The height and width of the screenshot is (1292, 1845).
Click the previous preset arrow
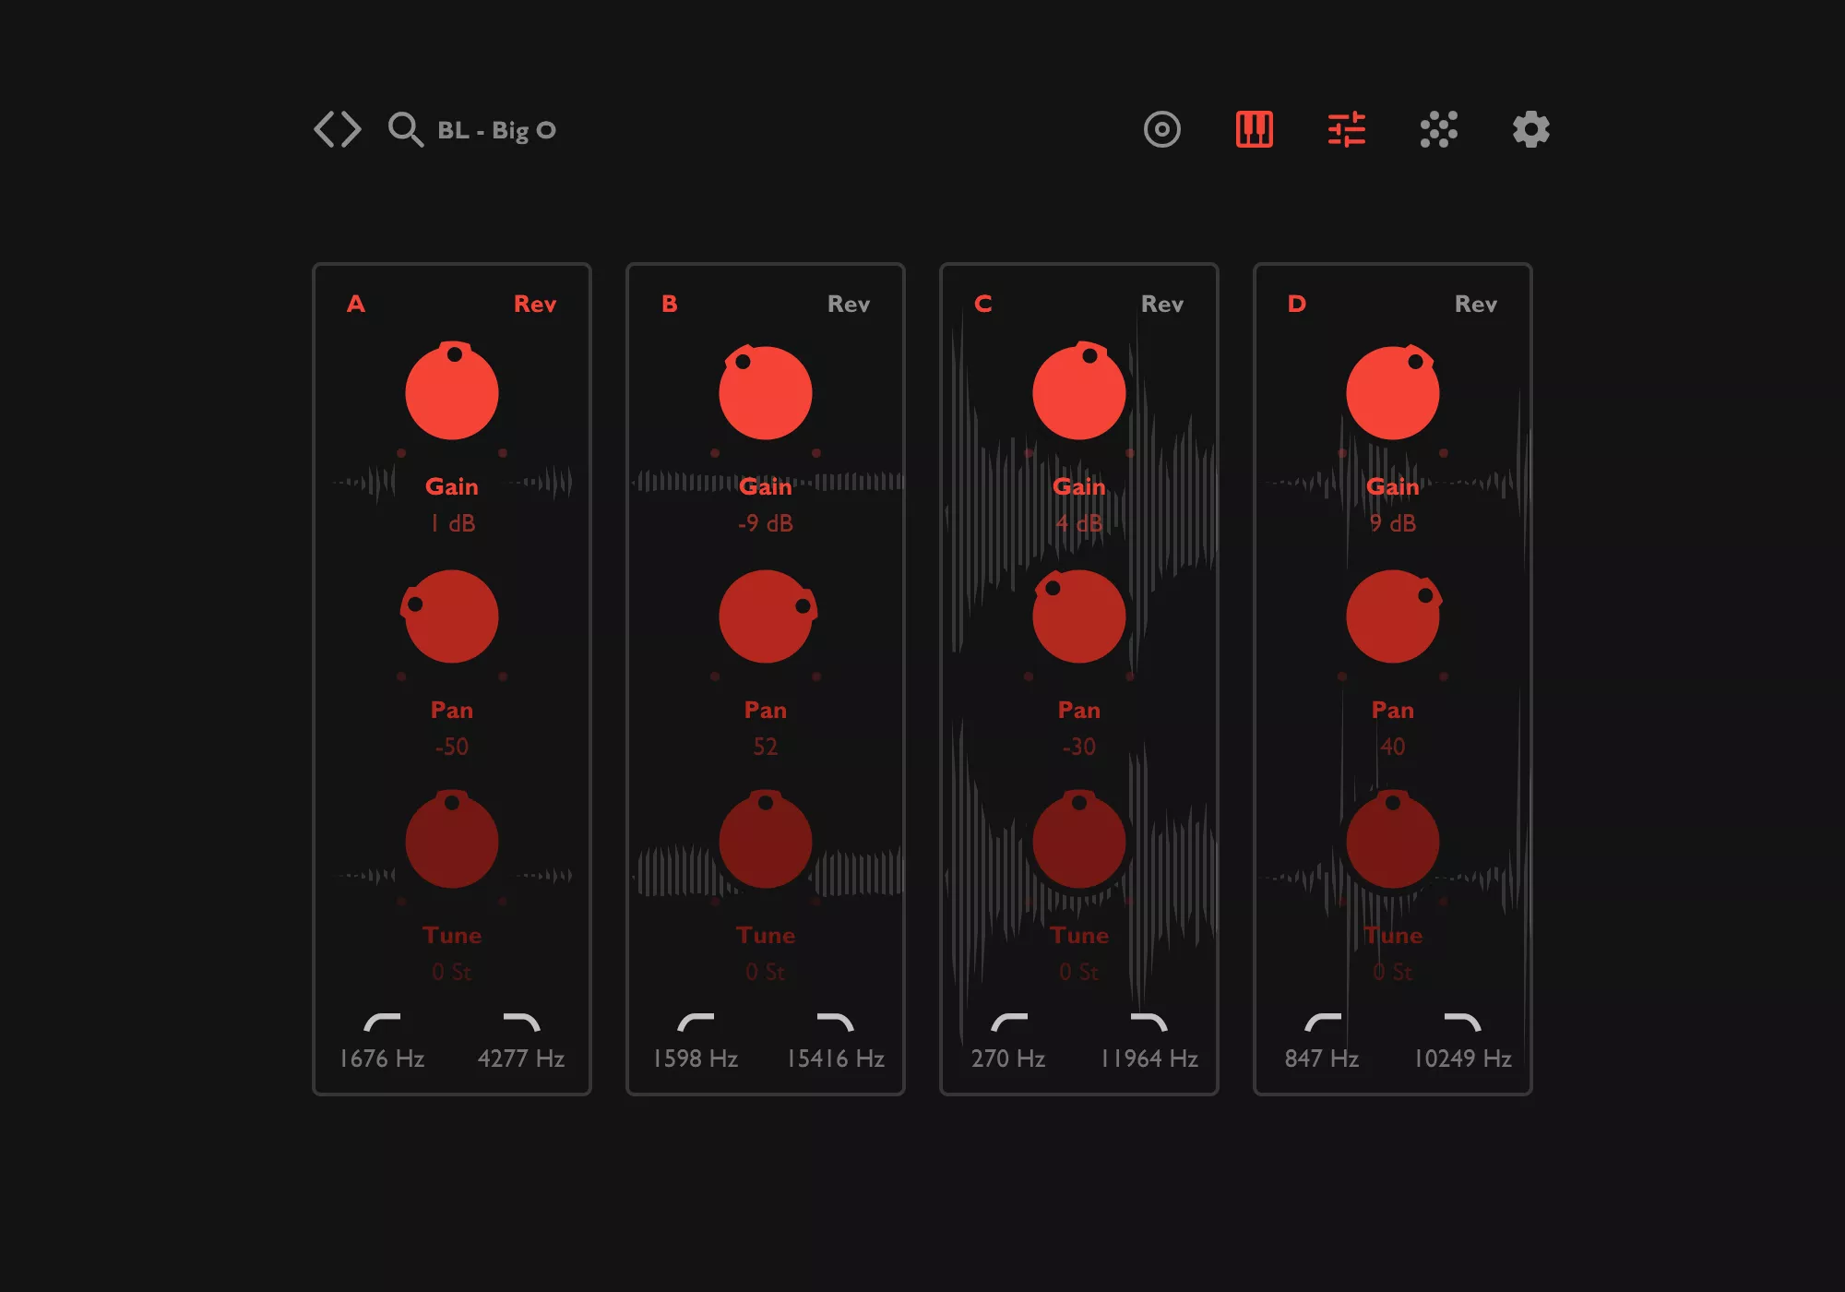pyautogui.click(x=325, y=129)
